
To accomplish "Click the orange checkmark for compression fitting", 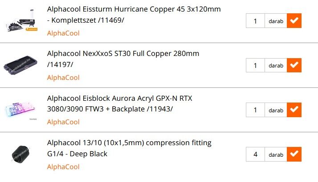I will click(x=294, y=154).
